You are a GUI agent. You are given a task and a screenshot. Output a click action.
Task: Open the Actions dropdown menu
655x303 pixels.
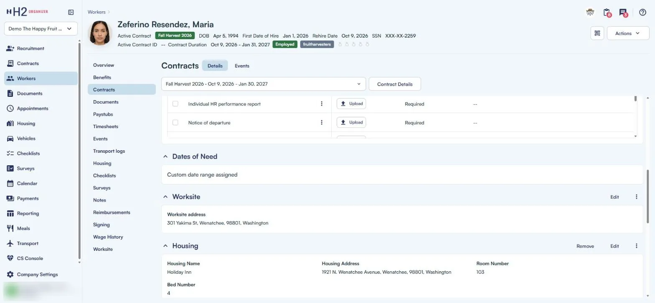pyautogui.click(x=628, y=33)
